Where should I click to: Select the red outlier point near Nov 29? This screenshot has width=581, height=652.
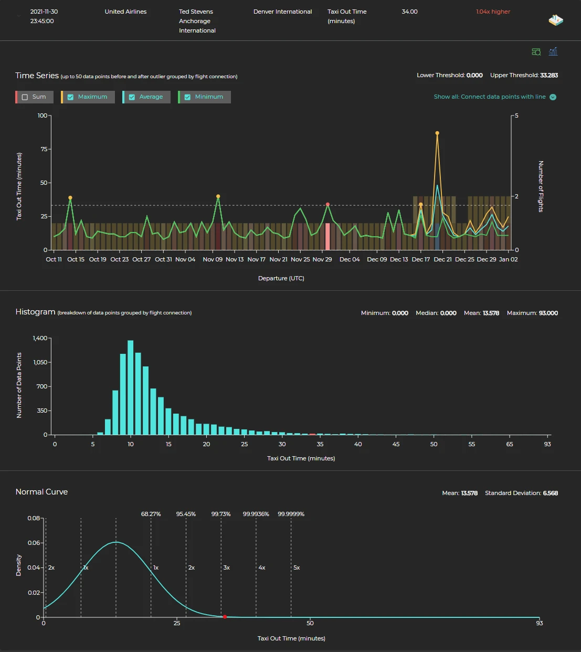[x=328, y=204]
